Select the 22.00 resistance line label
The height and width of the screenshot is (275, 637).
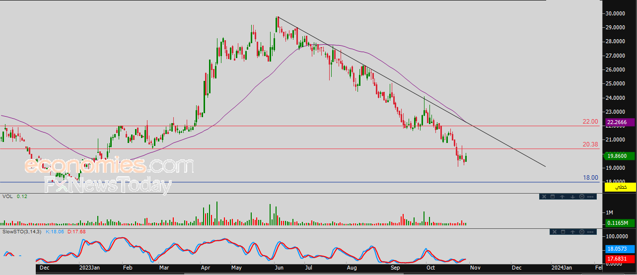(589, 122)
